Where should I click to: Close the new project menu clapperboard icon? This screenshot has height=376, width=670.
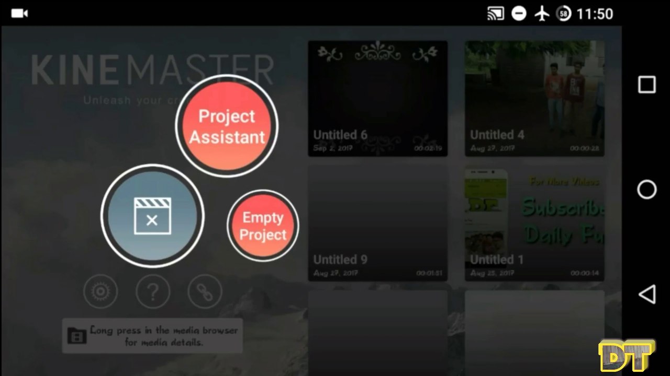point(152,216)
